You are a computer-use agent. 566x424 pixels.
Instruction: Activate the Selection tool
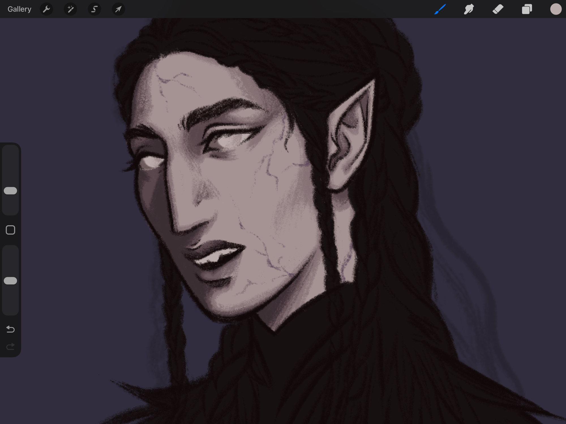coord(94,9)
